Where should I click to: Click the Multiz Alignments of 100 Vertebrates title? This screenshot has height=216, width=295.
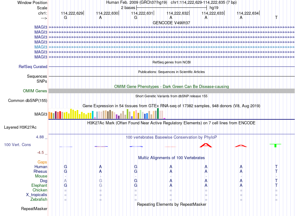click(x=171, y=158)
